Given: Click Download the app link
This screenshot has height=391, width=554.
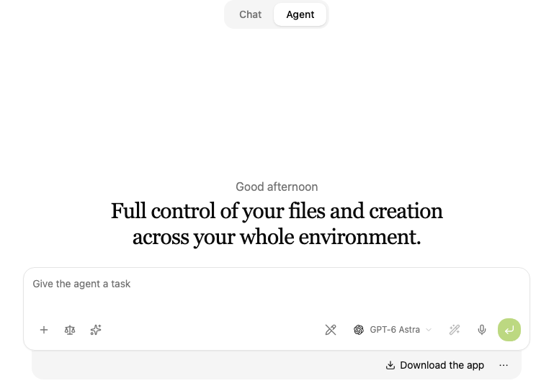Looking at the screenshot, I should 434,365.
